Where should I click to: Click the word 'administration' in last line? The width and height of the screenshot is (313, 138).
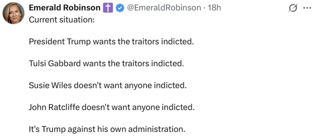(155, 130)
